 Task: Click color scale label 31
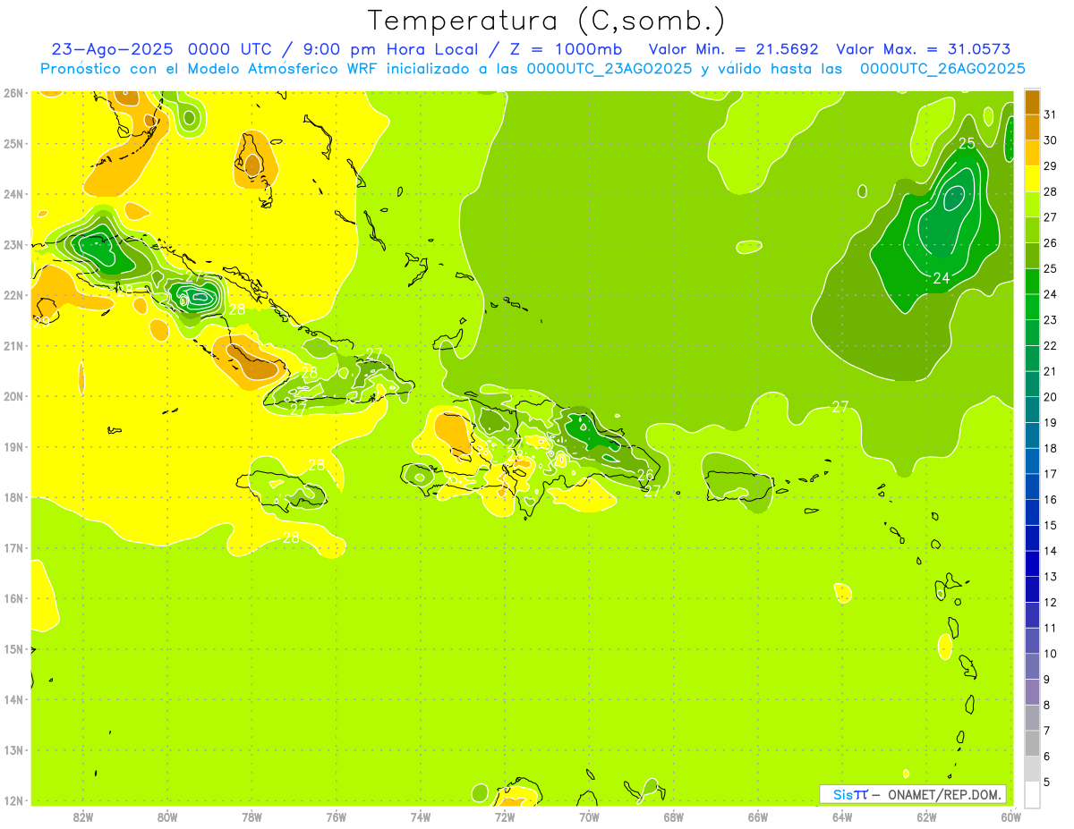1050,114
